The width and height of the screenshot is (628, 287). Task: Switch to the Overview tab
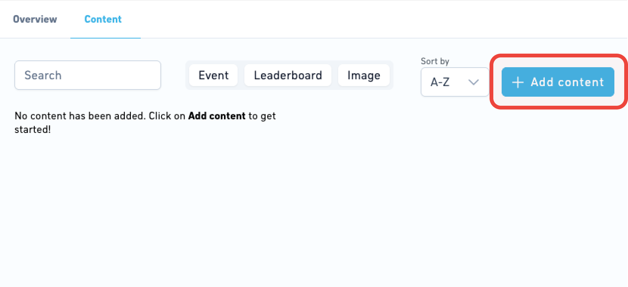(35, 19)
